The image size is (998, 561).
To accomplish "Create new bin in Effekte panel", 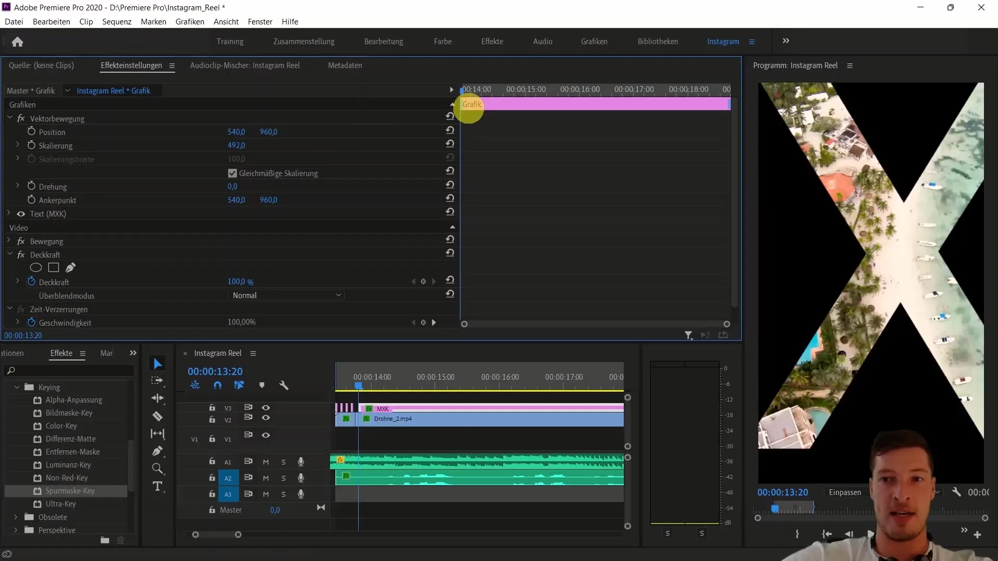I will click(x=105, y=540).
